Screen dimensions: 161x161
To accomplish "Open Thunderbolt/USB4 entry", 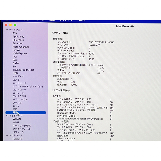I will click(x=23, y=70).
